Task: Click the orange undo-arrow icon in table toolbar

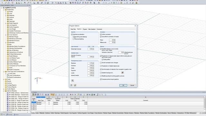Action: (x=51, y=94)
